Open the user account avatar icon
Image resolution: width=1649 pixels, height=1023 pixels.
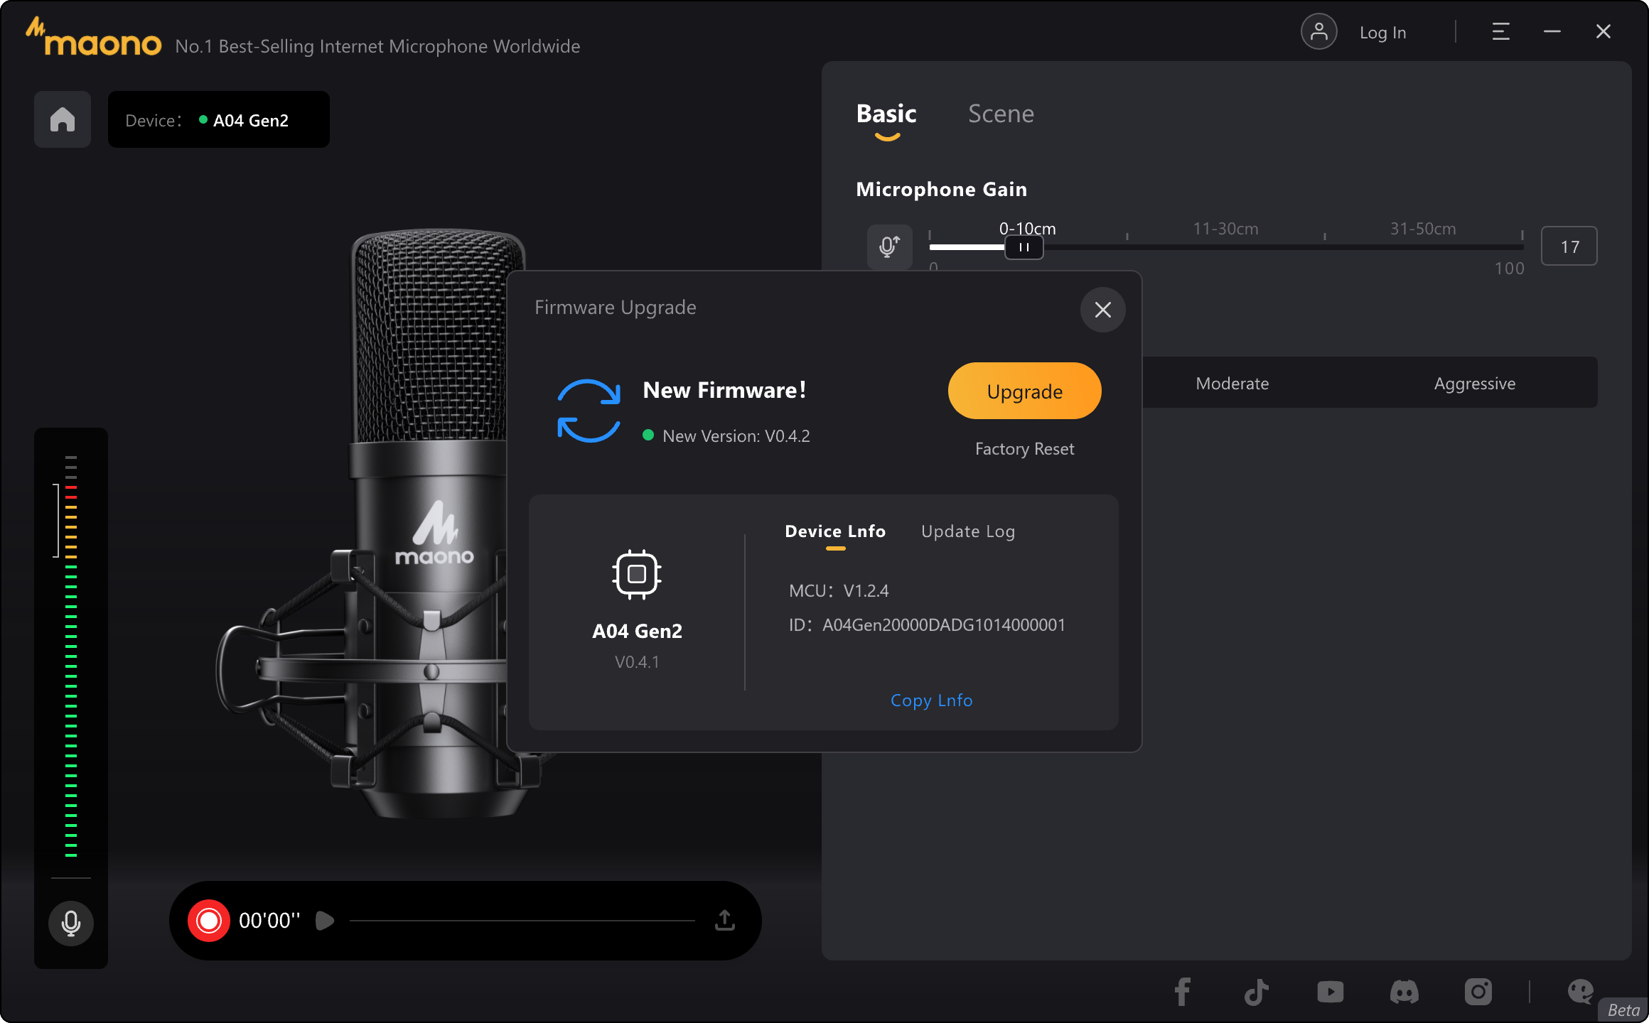click(1318, 32)
